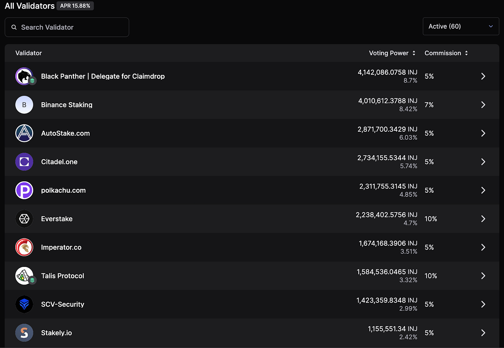The image size is (504, 348).
Task: Click voting power 1,423,359.8348 INJ
Action: (x=387, y=300)
